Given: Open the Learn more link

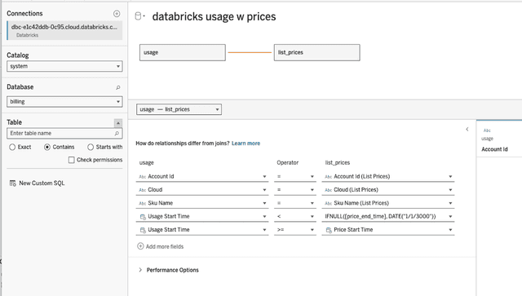Looking at the screenshot, I should 246,144.
